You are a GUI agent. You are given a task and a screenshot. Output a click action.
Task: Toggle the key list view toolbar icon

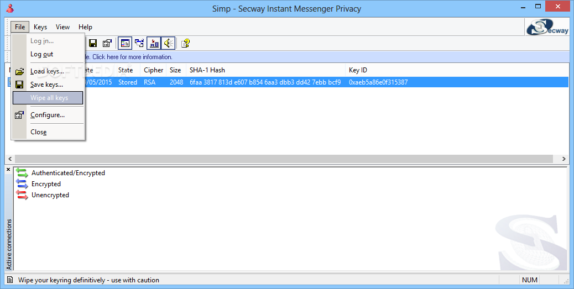pos(125,44)
